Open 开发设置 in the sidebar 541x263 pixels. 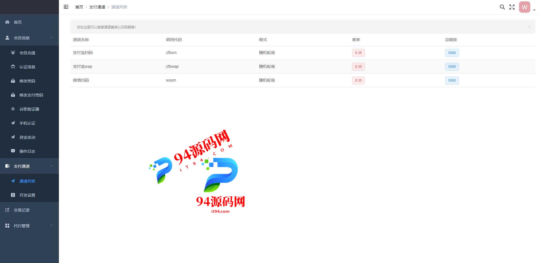29,195
